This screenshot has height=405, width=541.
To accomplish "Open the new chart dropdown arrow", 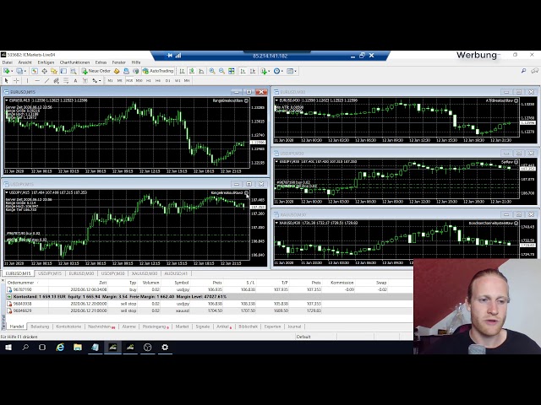I will tap(13, 71).
